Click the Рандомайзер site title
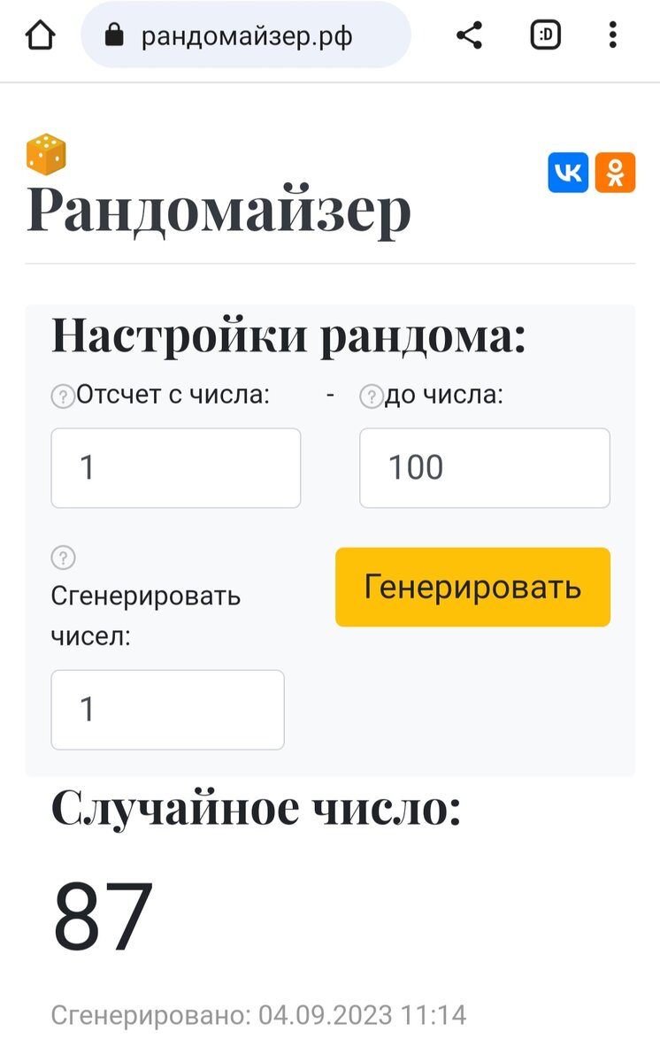 (x=219, y=210)
